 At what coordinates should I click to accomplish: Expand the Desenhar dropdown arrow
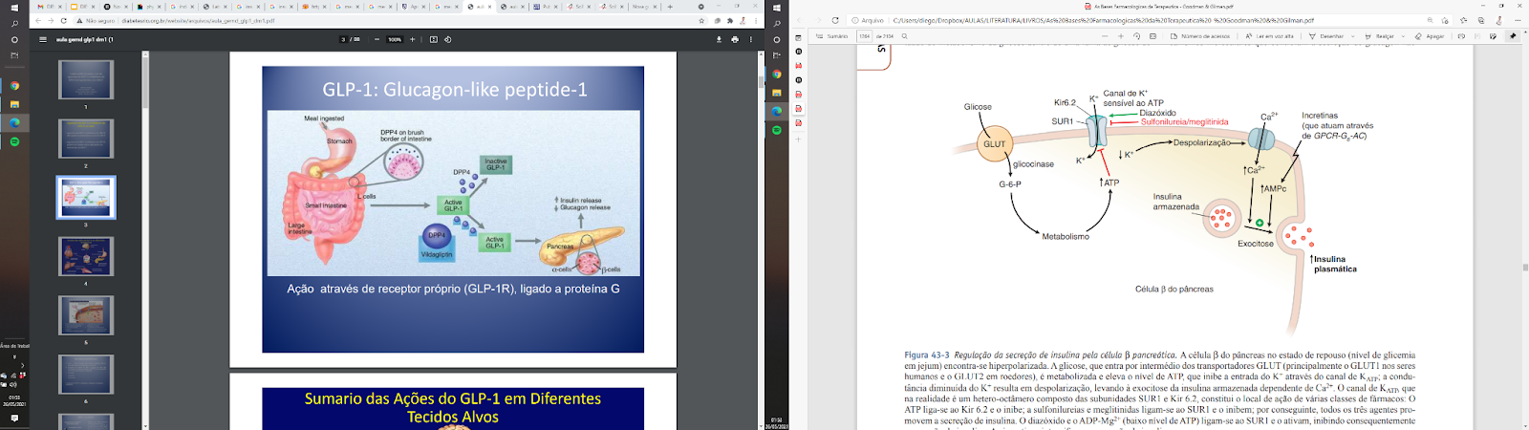tap(1353, 36)
